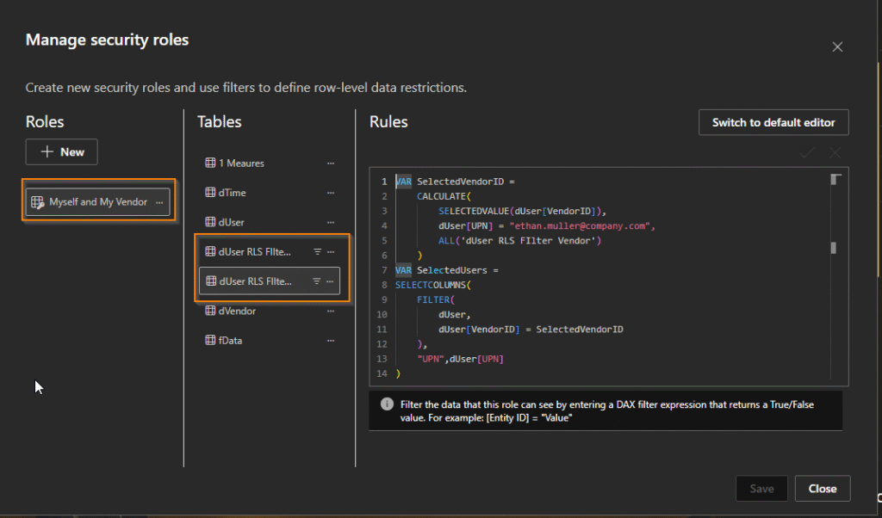Open more options for 1 Meaures table
Screen dimensions: 882x518
(330, 163)
